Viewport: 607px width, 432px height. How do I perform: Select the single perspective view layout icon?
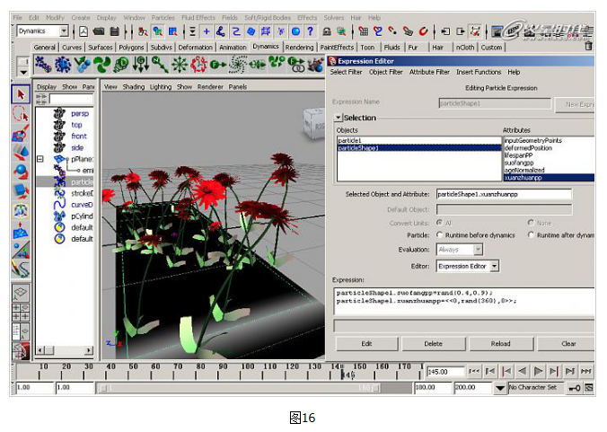click(21, 292)
